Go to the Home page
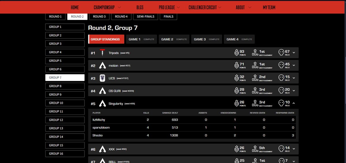Screen dimensions: 346x163 75,7
